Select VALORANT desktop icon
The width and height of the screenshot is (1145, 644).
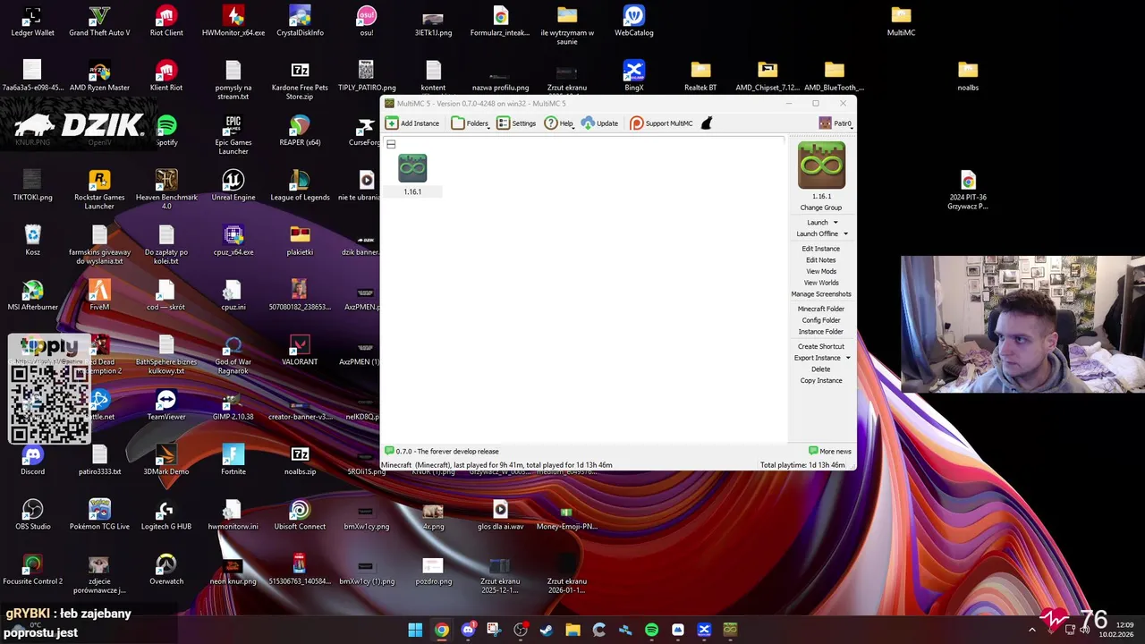pyautogui.click(x=300, y=351)
